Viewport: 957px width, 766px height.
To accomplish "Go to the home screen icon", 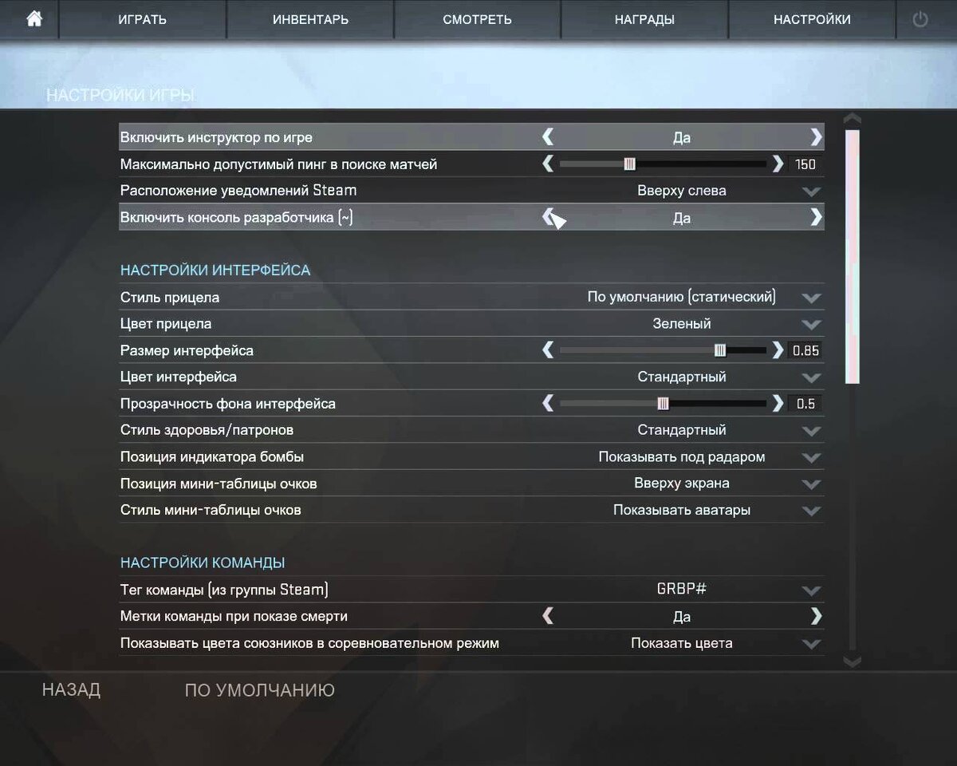I will (x=33, y=19).
